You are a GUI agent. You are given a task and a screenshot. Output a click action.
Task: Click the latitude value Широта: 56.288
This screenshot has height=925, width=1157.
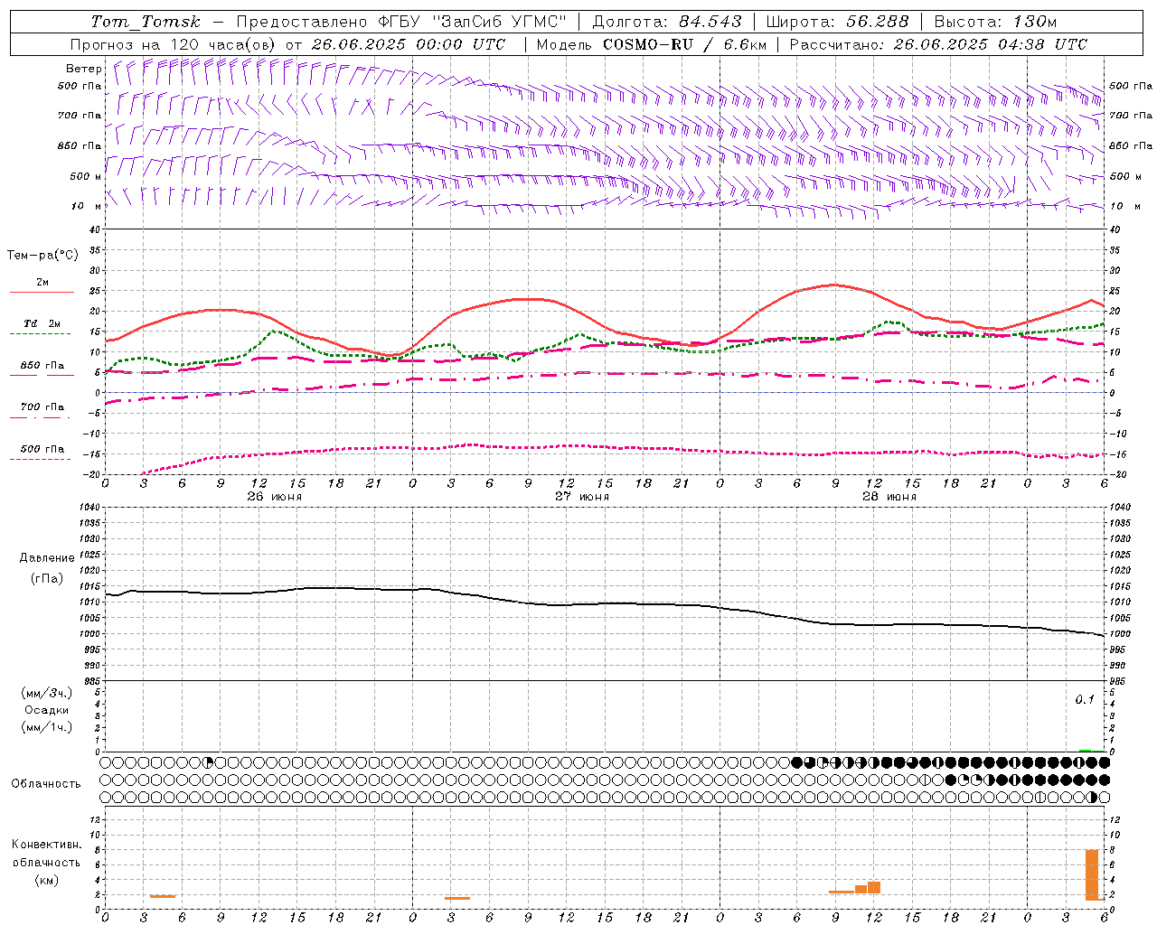click(838, 22)
